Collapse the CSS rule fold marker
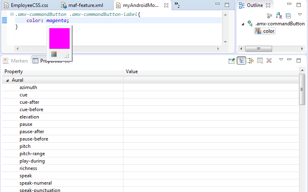The image size is (308, 192). pyautogui.click(x=12, y=14)
